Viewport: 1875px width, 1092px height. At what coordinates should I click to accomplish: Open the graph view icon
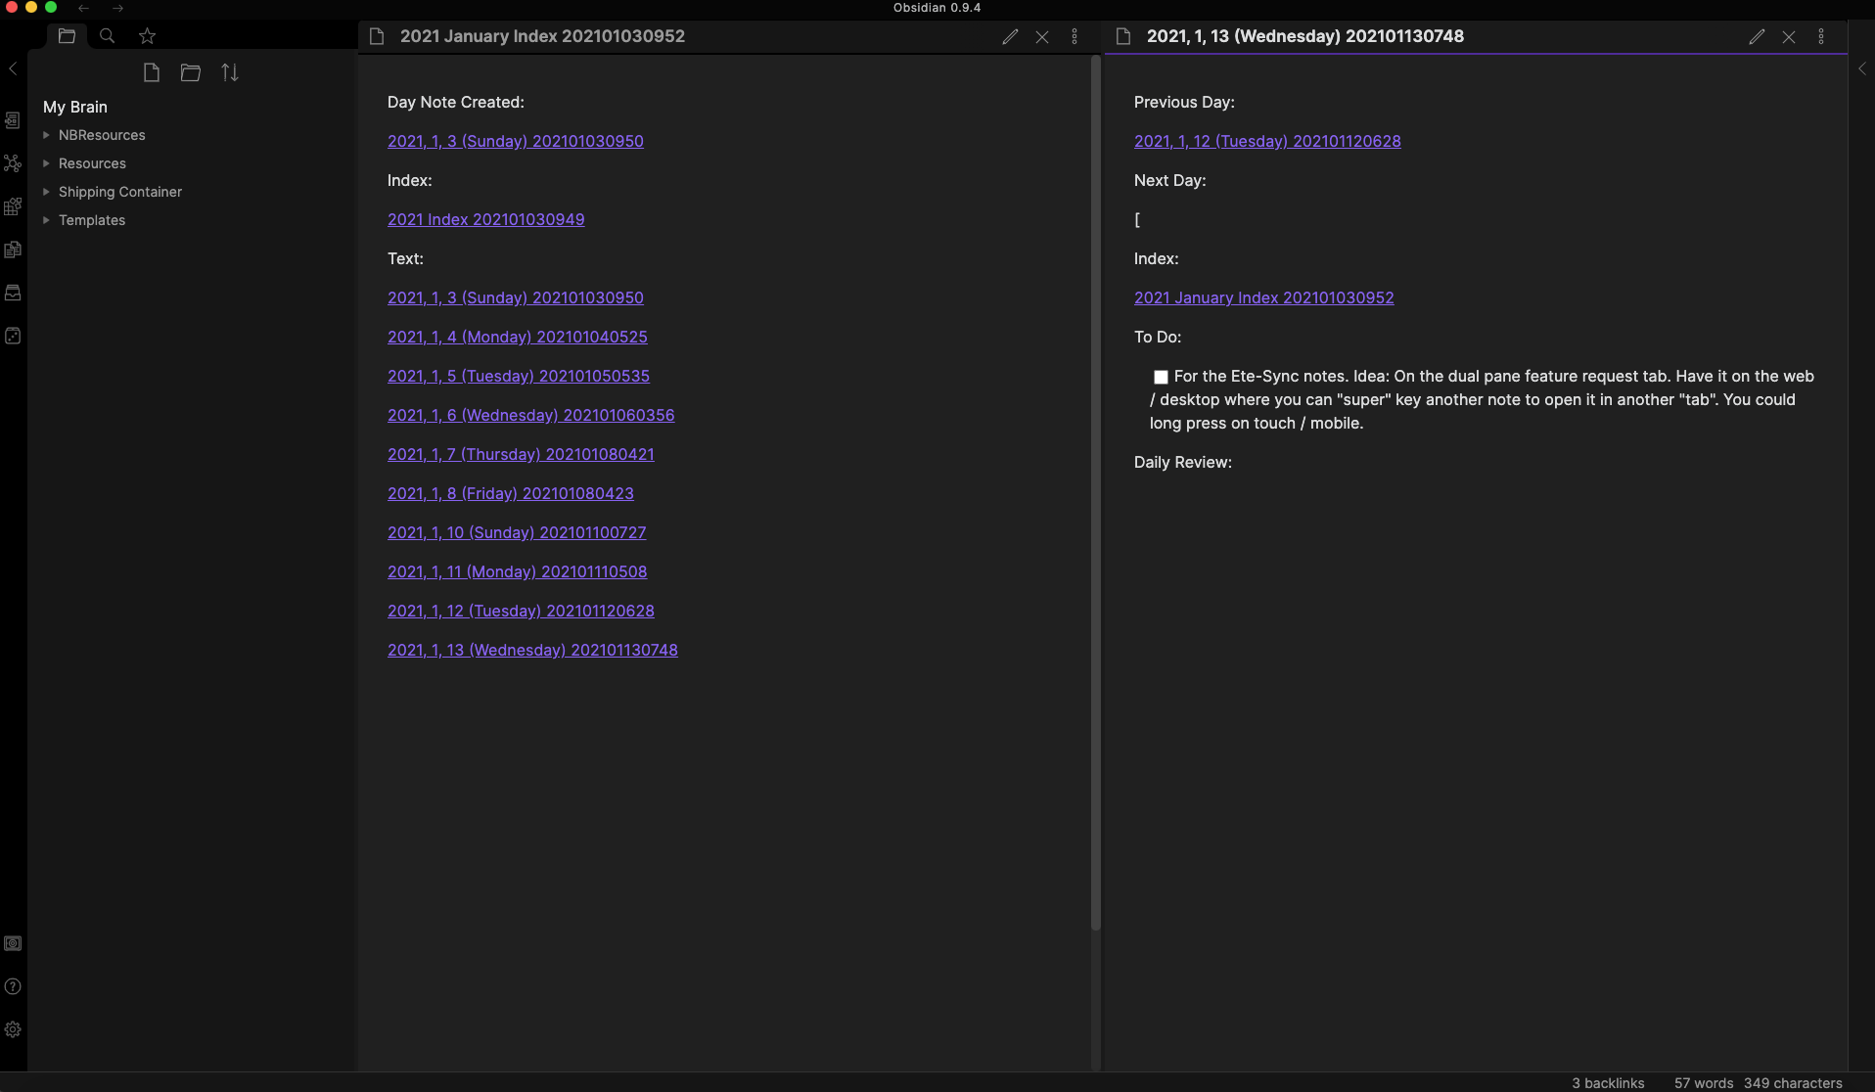click(x=13, y=163)
